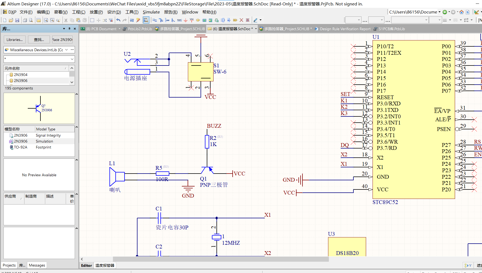
Task: Select the Place Bus tool
Action: pyautogui.click(x=161, y=20)
